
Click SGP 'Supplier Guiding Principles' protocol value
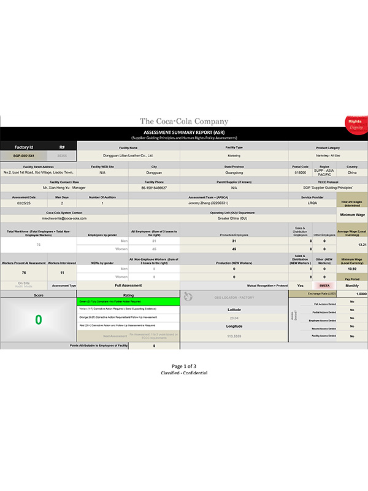point(328,188)
